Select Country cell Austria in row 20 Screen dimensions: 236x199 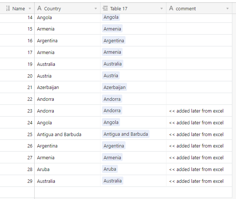click(x=67, y=75)
